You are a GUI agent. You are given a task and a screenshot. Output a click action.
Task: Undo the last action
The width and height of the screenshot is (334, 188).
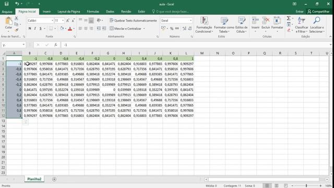point(17,4)
